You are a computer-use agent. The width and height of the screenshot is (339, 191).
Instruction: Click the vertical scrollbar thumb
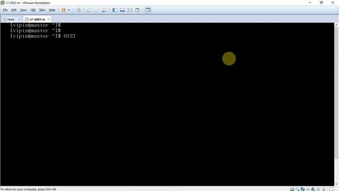(336, 93)
